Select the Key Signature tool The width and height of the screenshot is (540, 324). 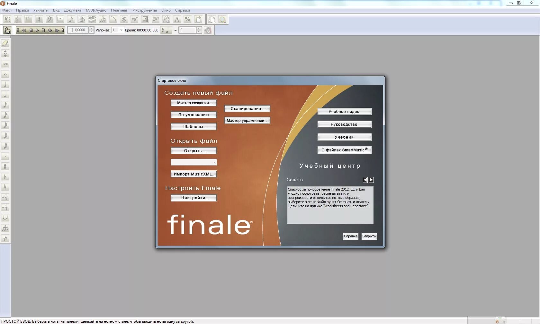[x=28, y=20]
